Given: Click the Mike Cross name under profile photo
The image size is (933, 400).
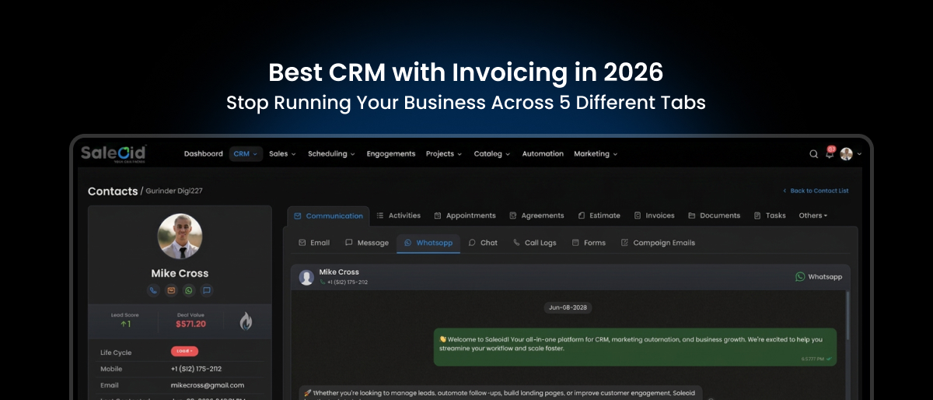Looking at the screenshot, I should (x=180, y=273).
